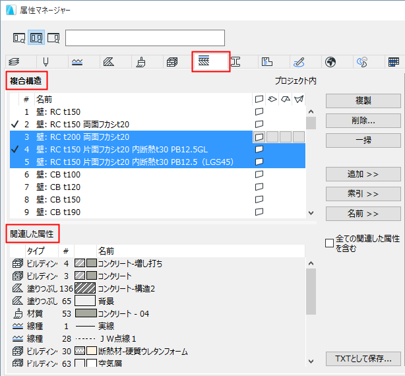Toggle wall usage for row 3
Viewport: 405px width, 376px height.
click(259, 137)
